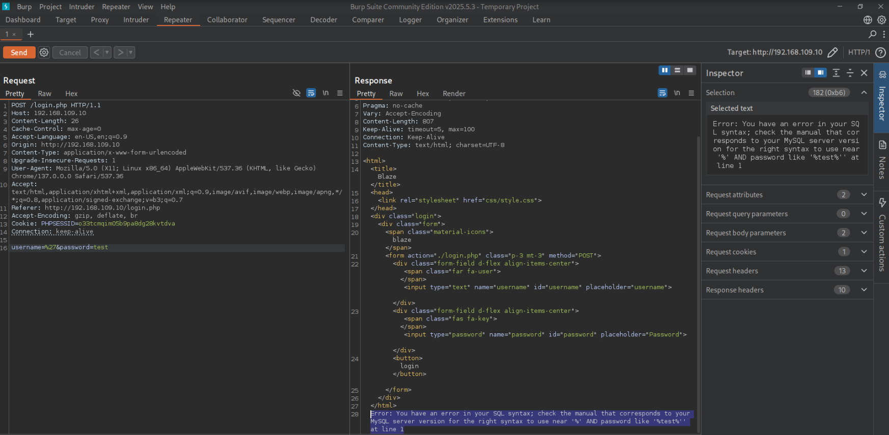Screen dimensions: 889x435
Task: Expand all Inspector sections icon
Action: 836,73
